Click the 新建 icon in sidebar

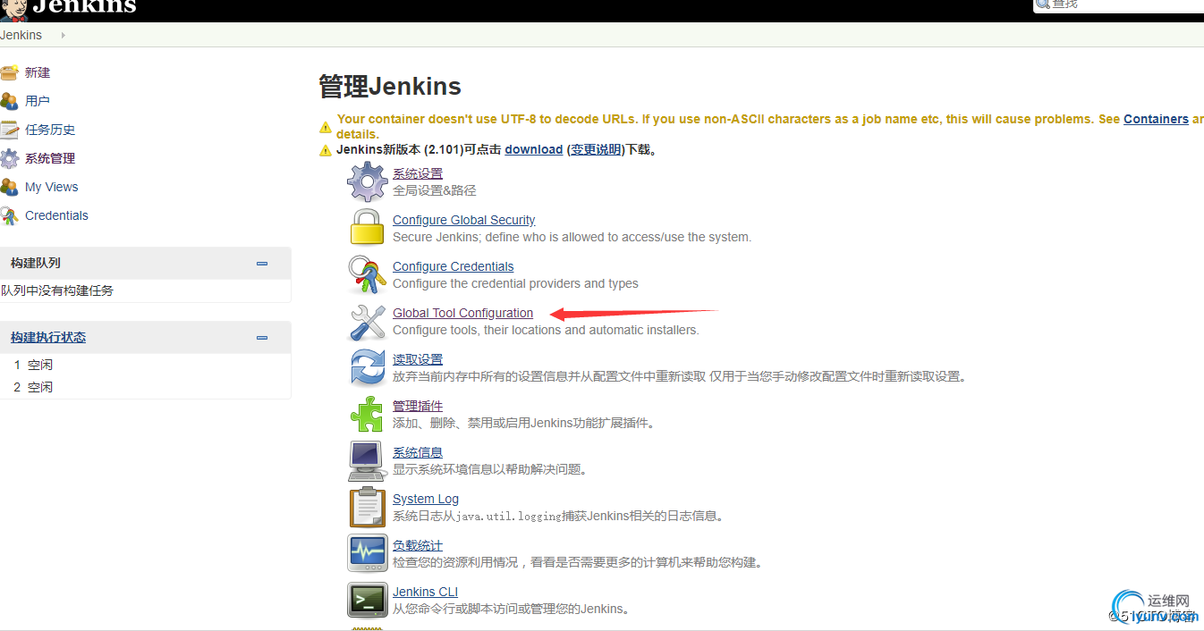pyautogui.click(x=9, y=72)
